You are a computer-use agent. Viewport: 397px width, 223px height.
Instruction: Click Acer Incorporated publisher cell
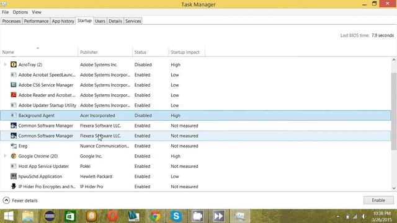(97, 115)
